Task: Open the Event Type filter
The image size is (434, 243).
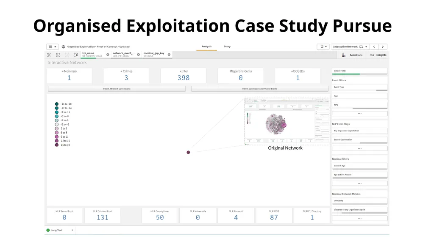Action: [359, 87]
